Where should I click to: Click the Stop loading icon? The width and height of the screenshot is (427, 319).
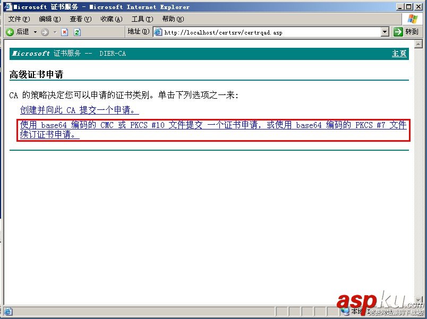pos(65,32)
